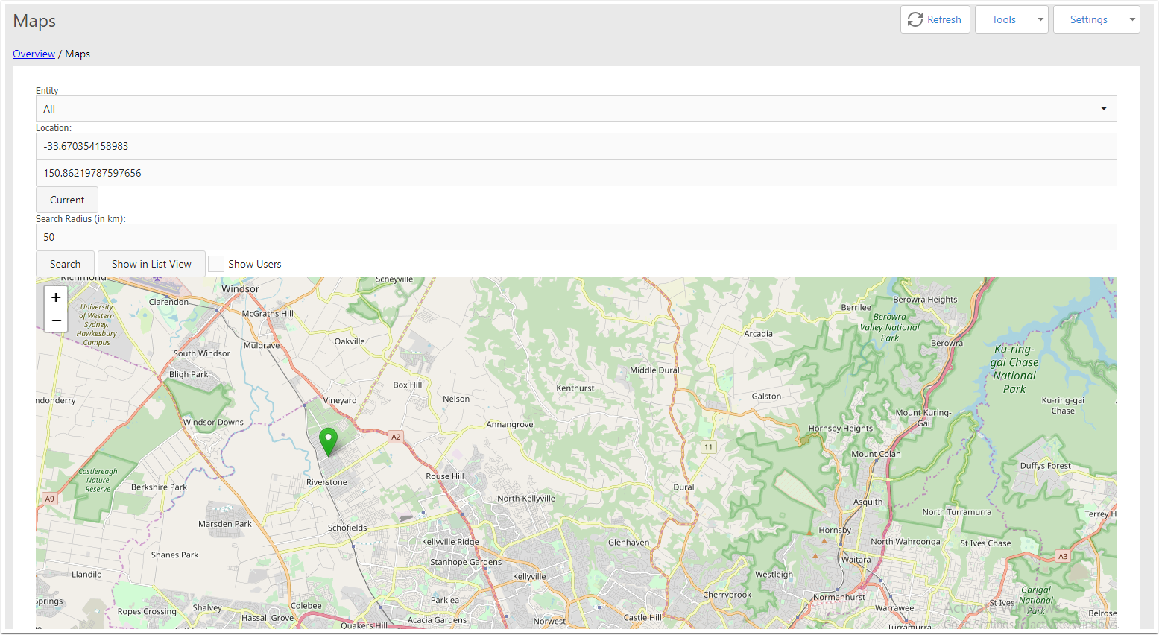Image resolution: width=1159 pixels, height=635 pixels.
Task: Click the Kenthurst map label
Action: pyautogui.click(x=575, y=388)
